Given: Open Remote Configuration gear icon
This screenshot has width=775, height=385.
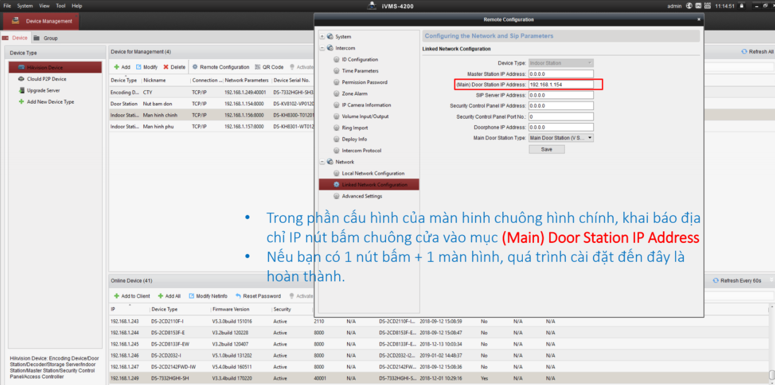Looking at the screenshot, I should coord(195,67).
